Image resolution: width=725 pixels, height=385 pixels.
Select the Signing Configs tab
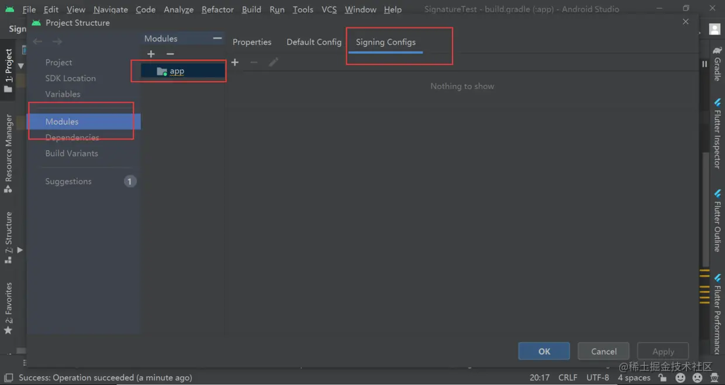click(386, 42)
